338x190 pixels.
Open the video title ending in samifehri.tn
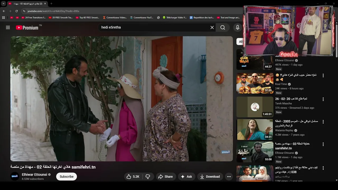(53, 167)
